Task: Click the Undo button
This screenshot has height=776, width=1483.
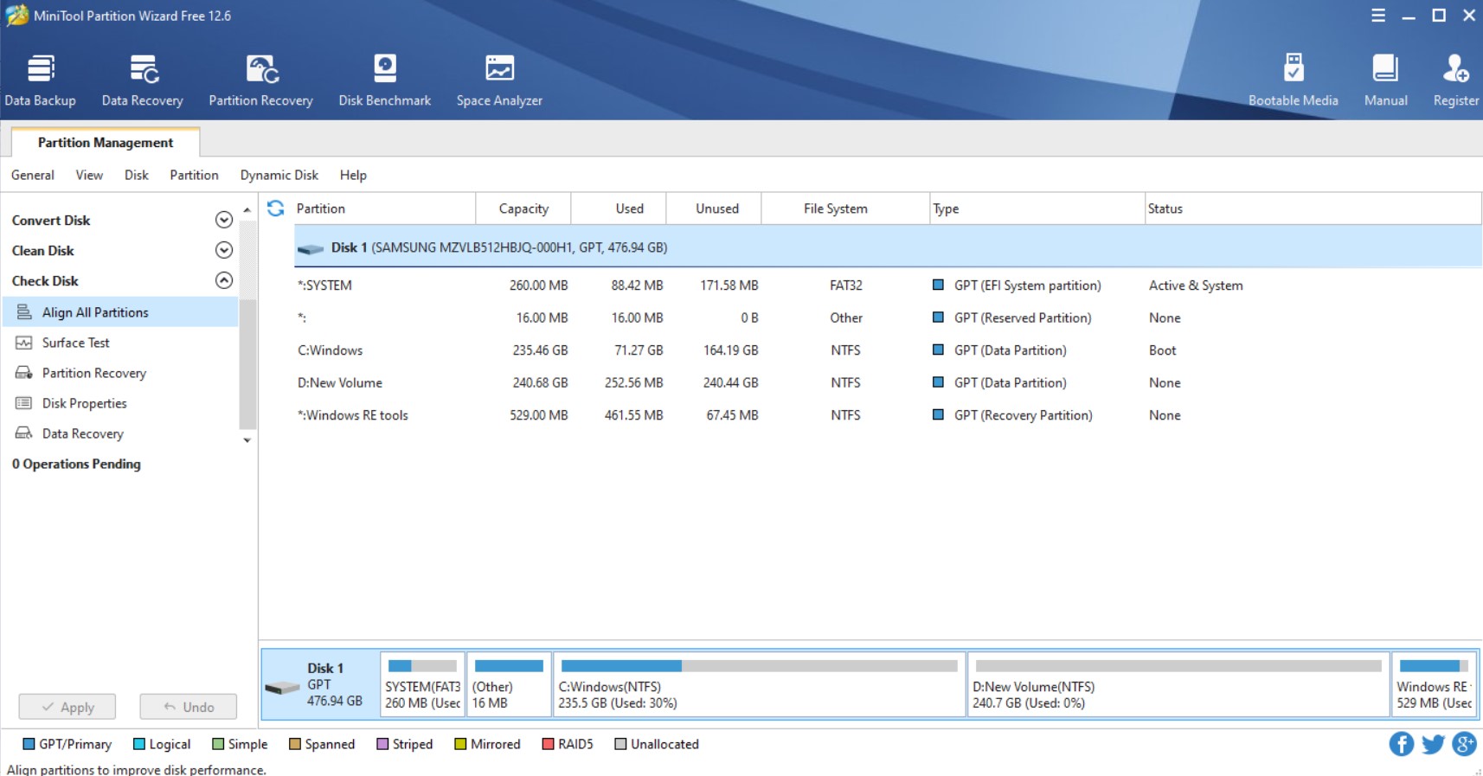Action: tap(189, 707)
